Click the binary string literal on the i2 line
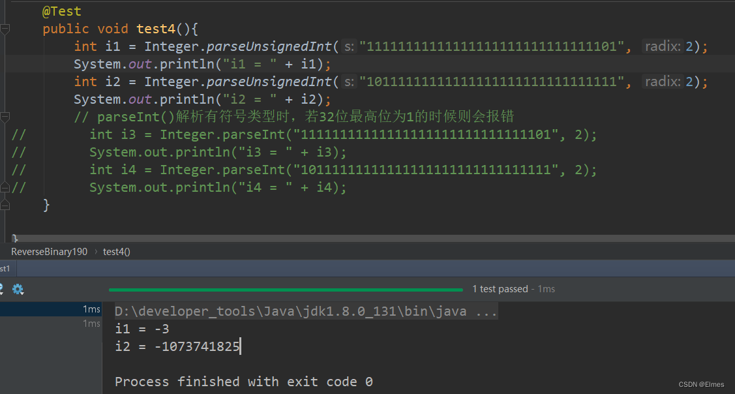This screenshot has width=735, height=394. pos(492,82)
